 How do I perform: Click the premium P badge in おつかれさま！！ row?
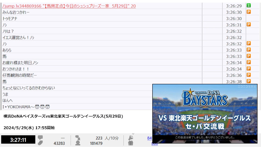coord(248,69)
